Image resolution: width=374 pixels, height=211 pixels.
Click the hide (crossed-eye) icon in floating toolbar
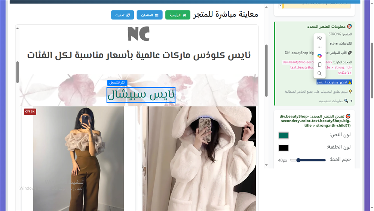[x=319, y=38]
